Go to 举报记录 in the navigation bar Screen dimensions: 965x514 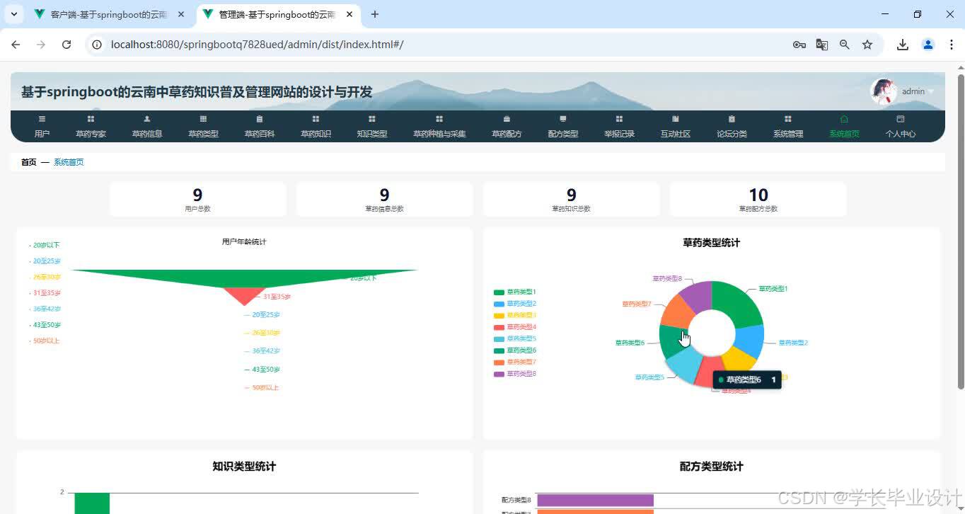point(619,127)
